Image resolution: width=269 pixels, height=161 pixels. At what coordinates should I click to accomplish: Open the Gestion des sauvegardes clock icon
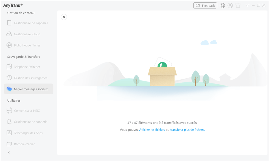[9, 78]
